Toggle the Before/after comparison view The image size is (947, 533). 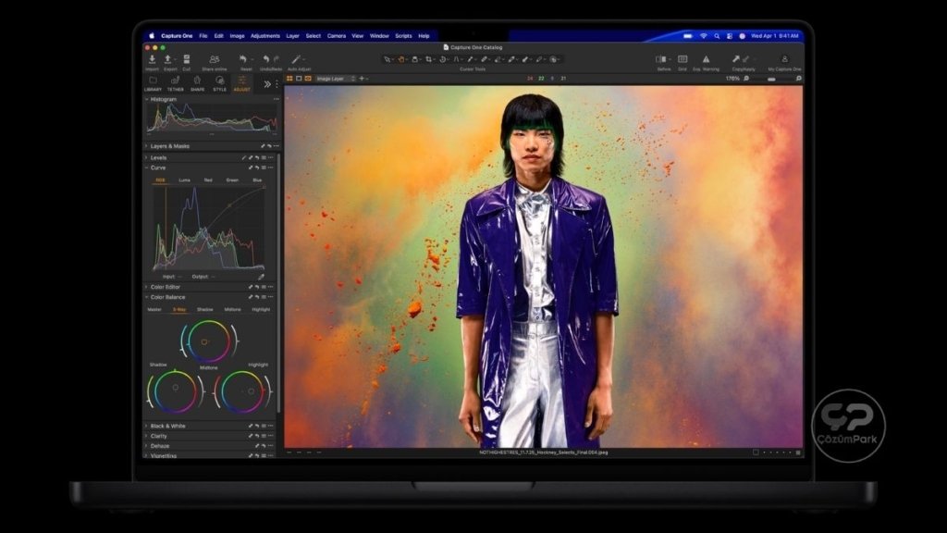pyautogui.click(x=662, y=59)
